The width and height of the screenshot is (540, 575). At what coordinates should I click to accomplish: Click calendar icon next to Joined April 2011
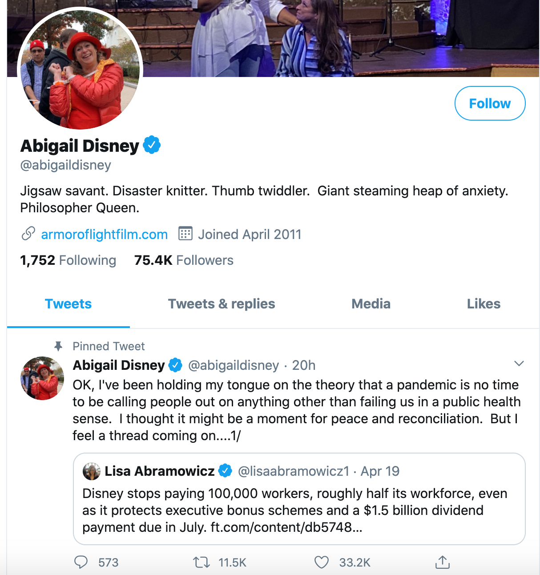(x=185, y=234)
